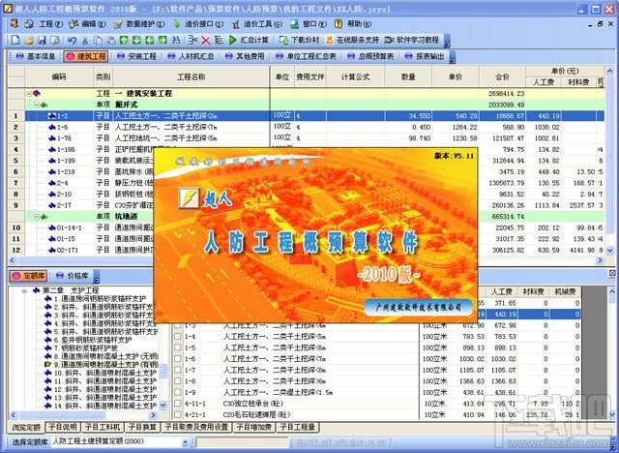Switch to the 基本信息 tab
The image size is (619, 453).
pyautogui.click(x=36, y=56)
